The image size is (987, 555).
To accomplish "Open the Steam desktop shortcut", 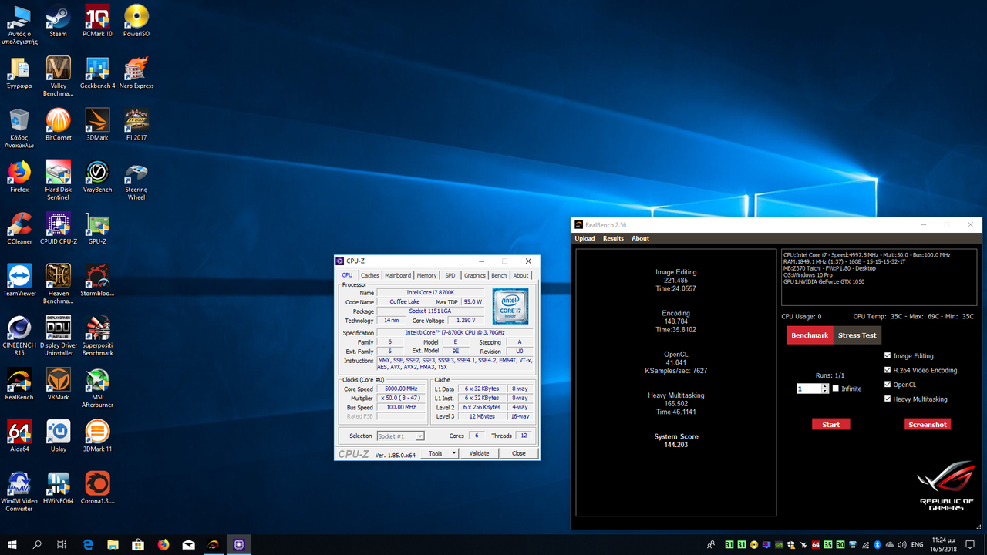I will 58,21.
